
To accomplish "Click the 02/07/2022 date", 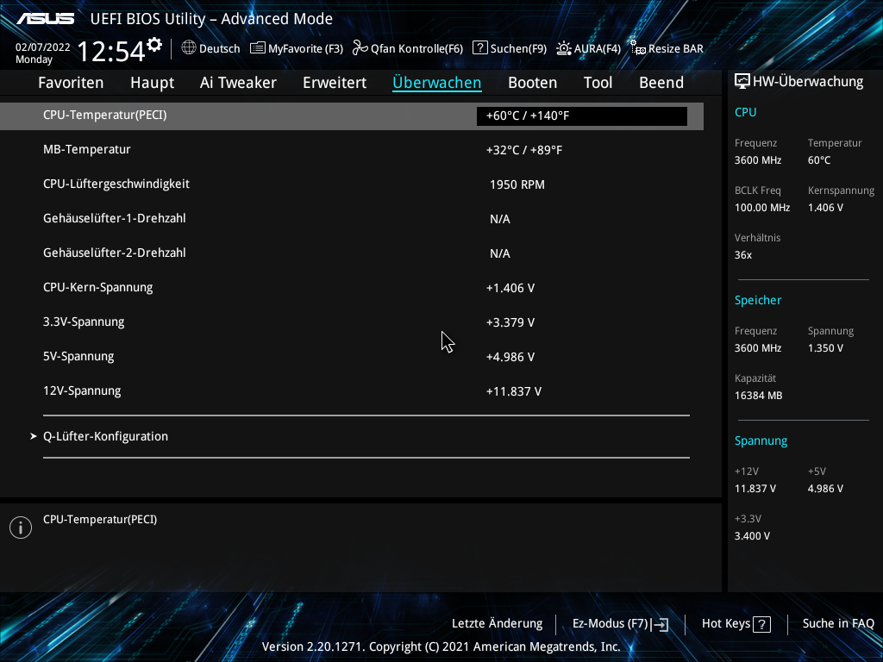I will (43, 47).
